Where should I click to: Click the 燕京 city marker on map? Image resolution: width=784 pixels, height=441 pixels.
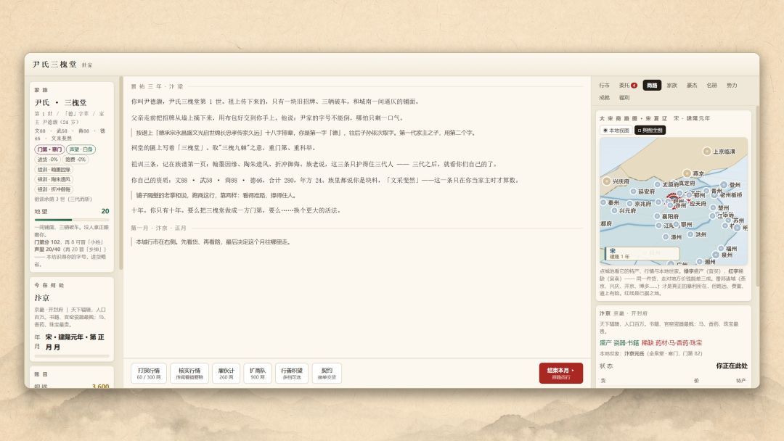[x=687, y=173]
